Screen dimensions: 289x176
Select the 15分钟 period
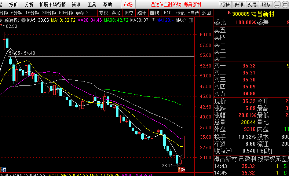(x=32, y=13)
